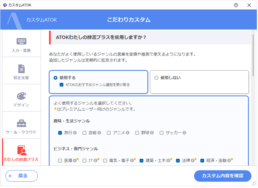Show info icon next to 旅行
This screenshot has width=258, height=188.
click(x=75, y=133)
